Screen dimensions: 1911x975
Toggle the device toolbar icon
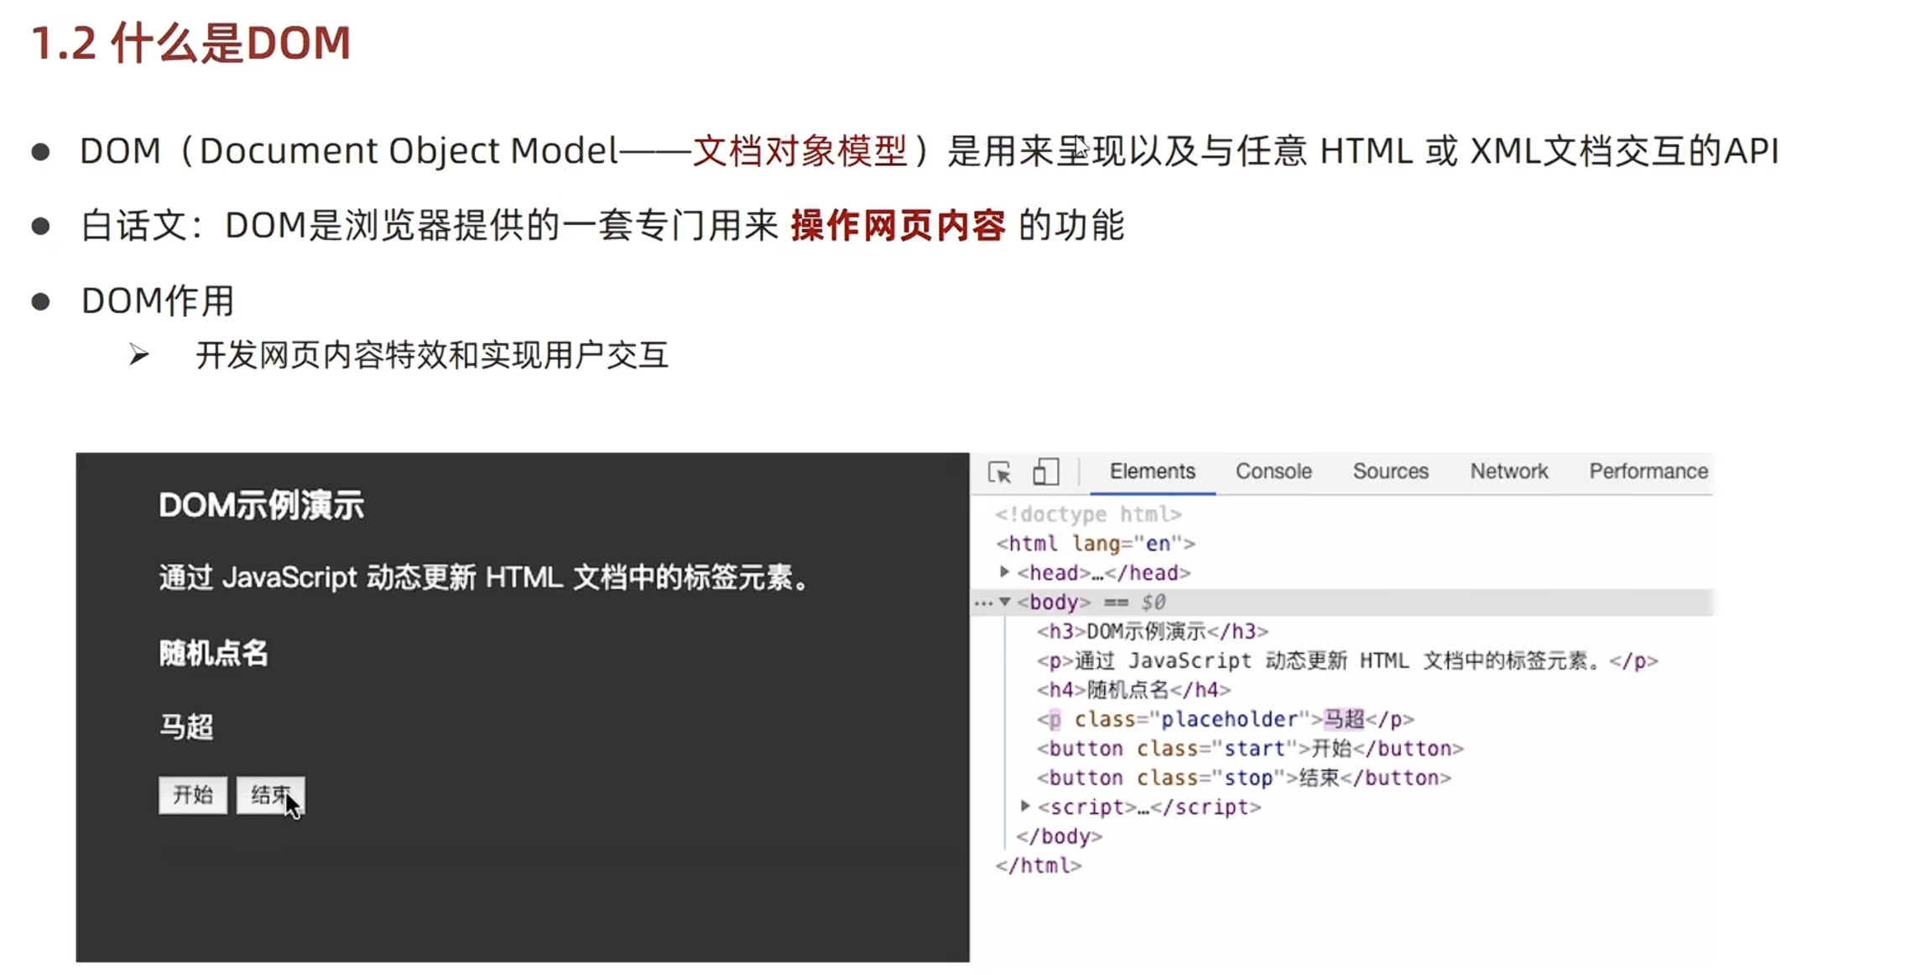1045,472
